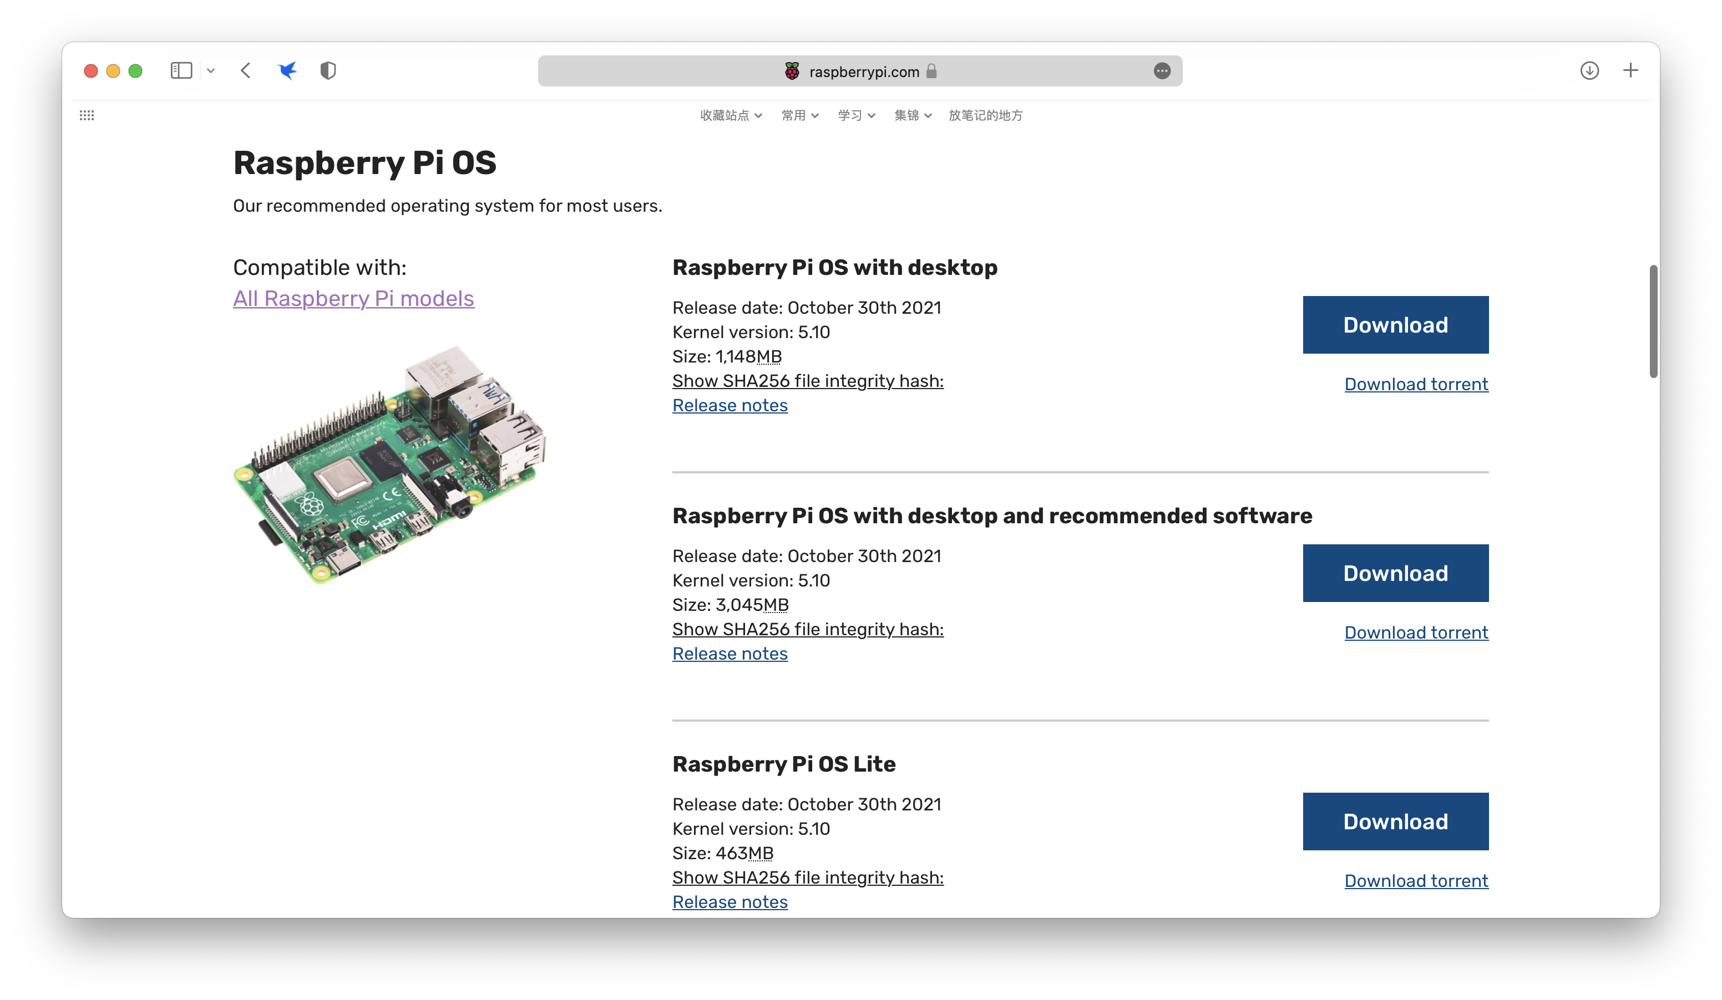This screenshot has height=1000, width=1722.
Task: Open Release notes for the 3,045MB image
Action: [730, 654]
